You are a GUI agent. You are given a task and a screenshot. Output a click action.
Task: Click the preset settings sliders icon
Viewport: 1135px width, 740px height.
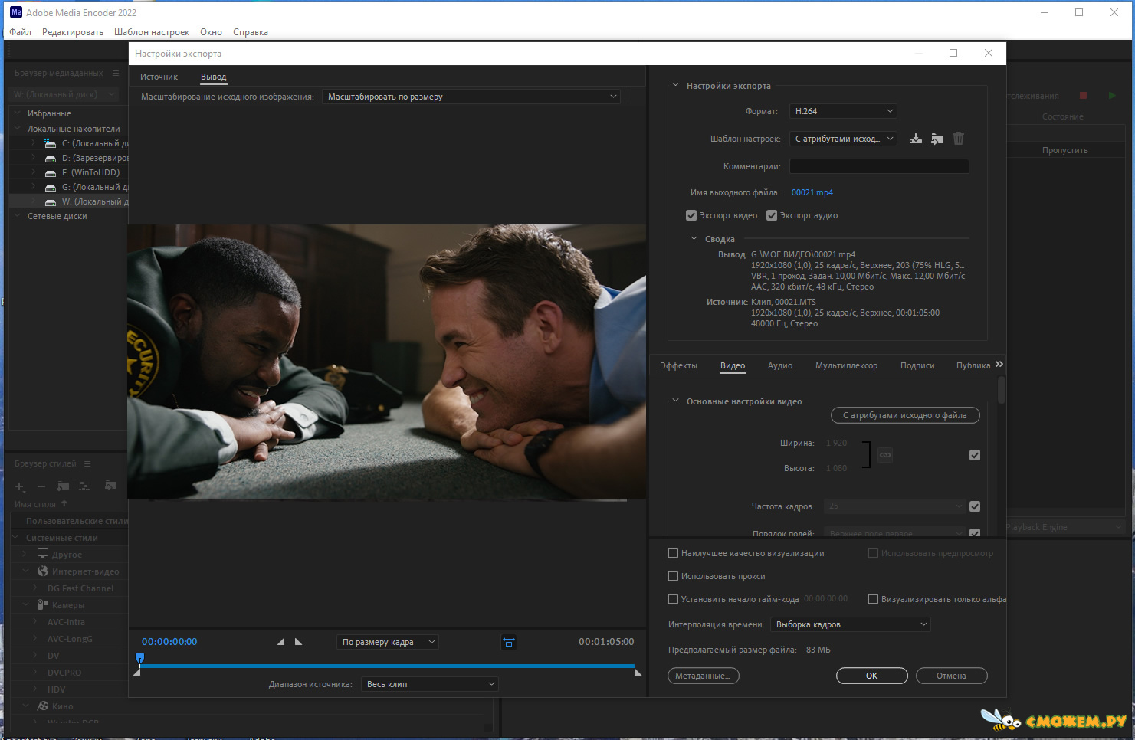click(x=84, y=486)
